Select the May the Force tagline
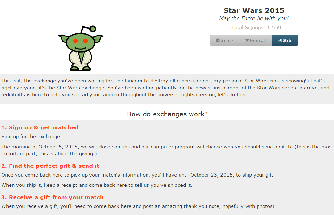 (x=254, y=18)
